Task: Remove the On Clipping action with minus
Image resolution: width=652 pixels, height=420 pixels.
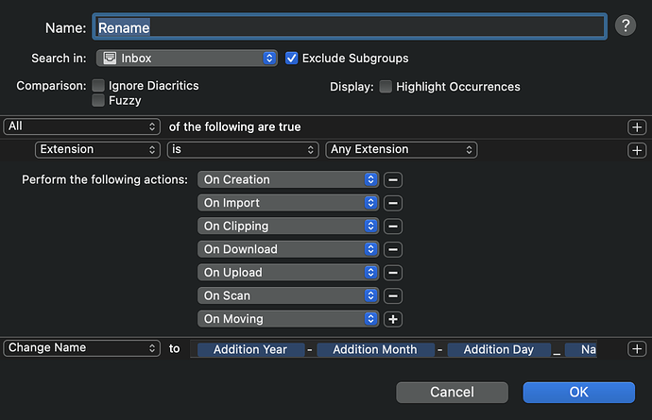Action: click(x=393, y=227)
